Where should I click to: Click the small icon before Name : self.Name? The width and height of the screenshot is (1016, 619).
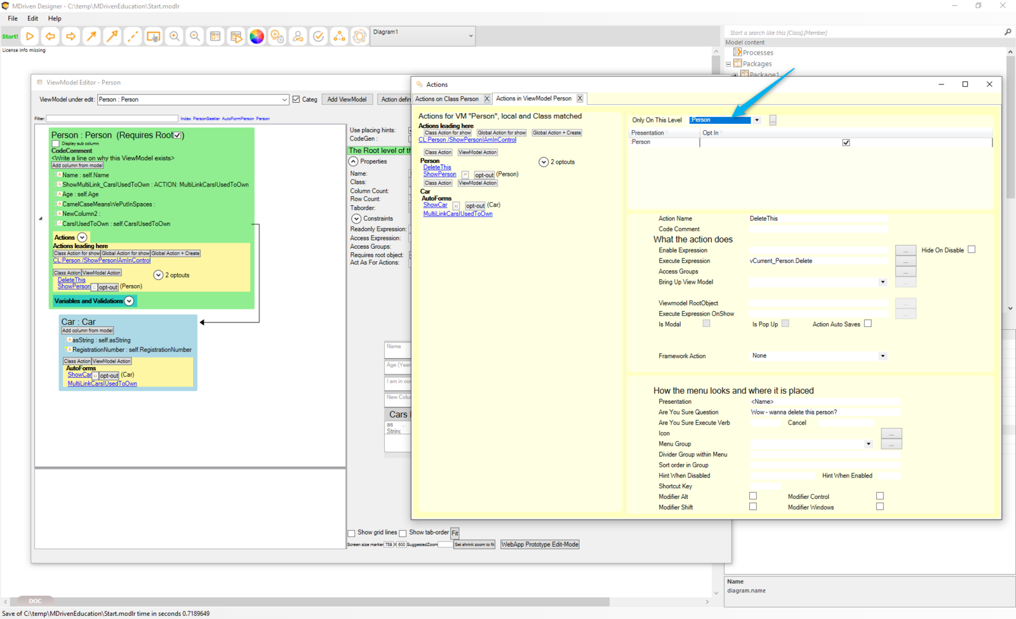(59, 175)
